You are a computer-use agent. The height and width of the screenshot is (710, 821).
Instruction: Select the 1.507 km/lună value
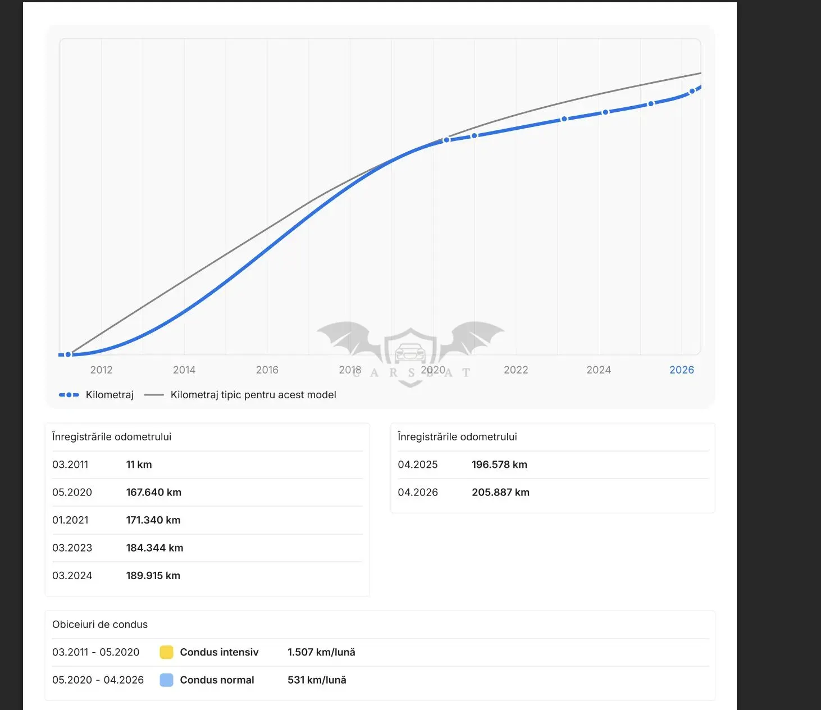tap(321, 652)
